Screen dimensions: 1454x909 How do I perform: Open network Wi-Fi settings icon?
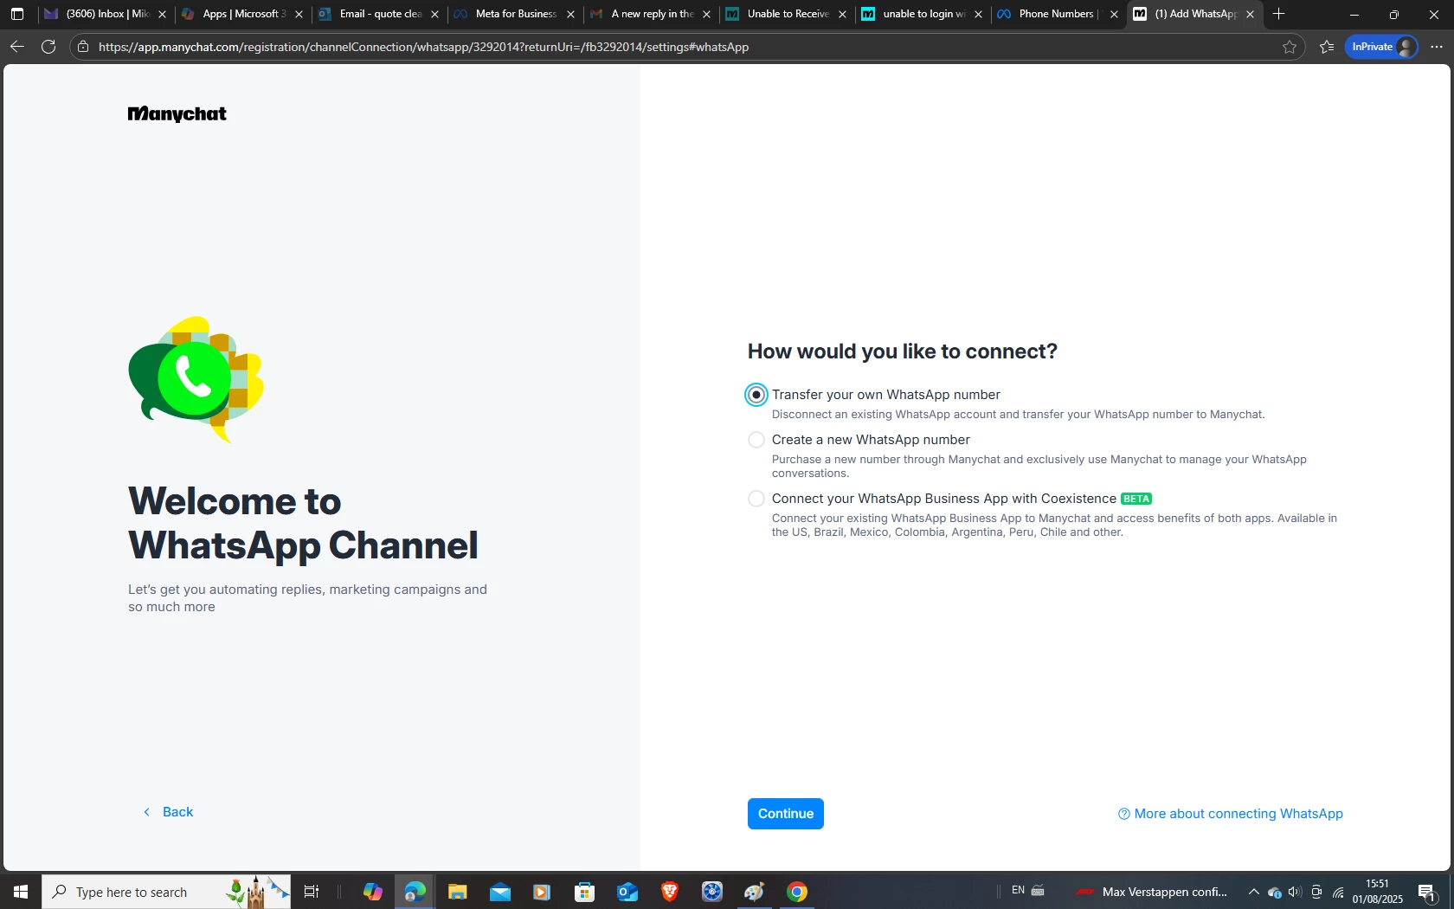(1338, 892)
